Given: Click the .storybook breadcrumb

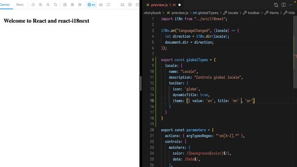Looking at the screenshot, I should (x=152, y=13).
